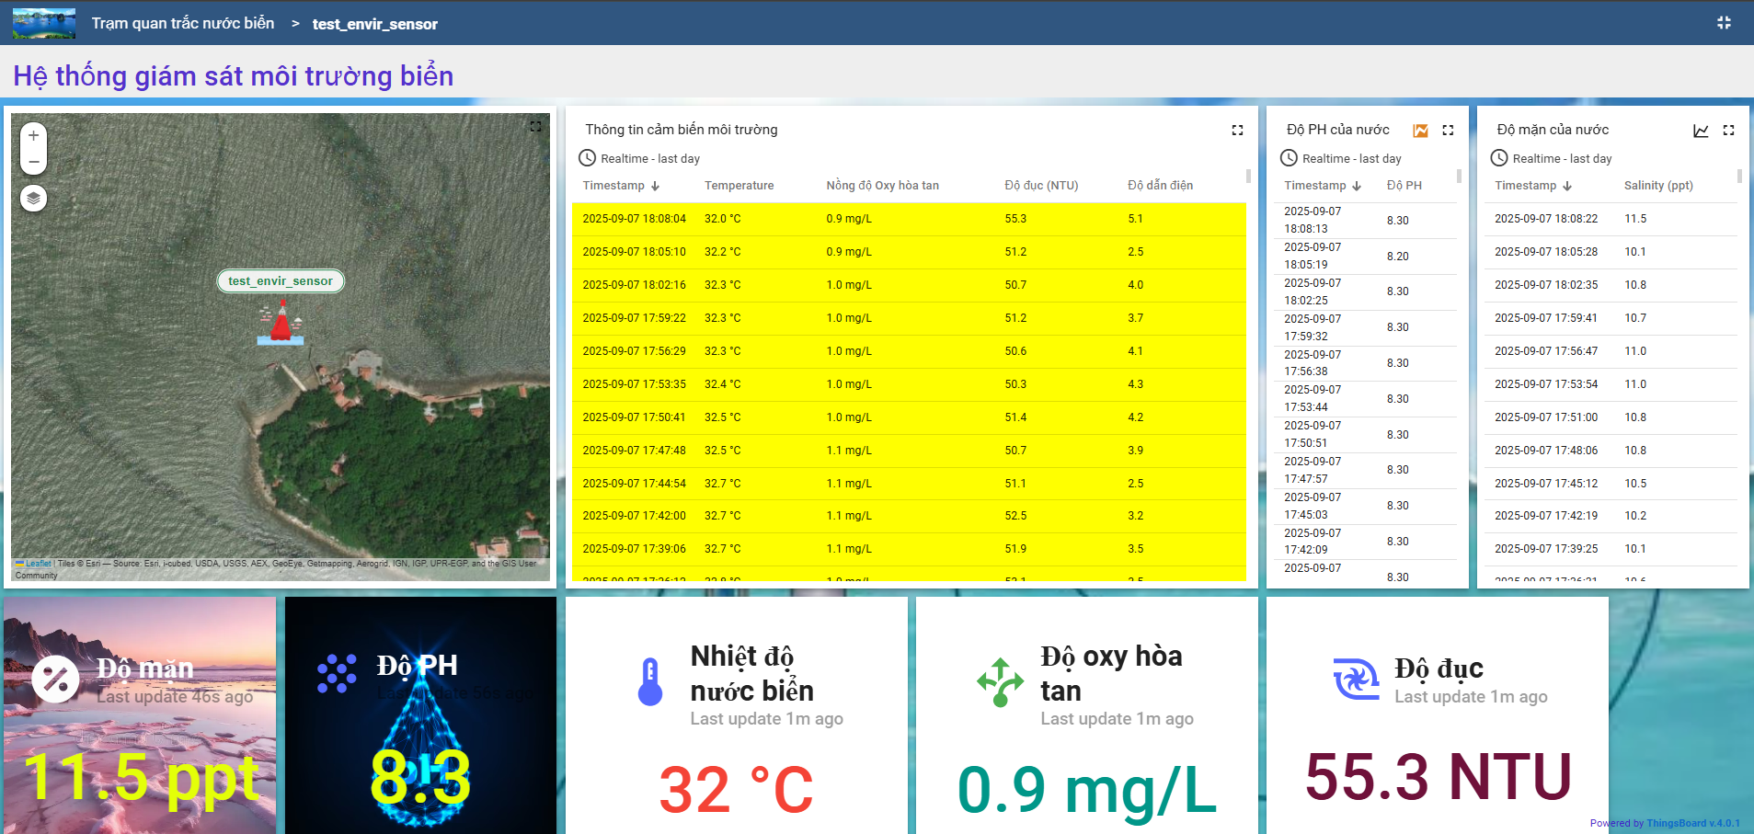Open the Độ mặn line chart icon
This screenshot has height=834, width=1754.
[1701, 131]
